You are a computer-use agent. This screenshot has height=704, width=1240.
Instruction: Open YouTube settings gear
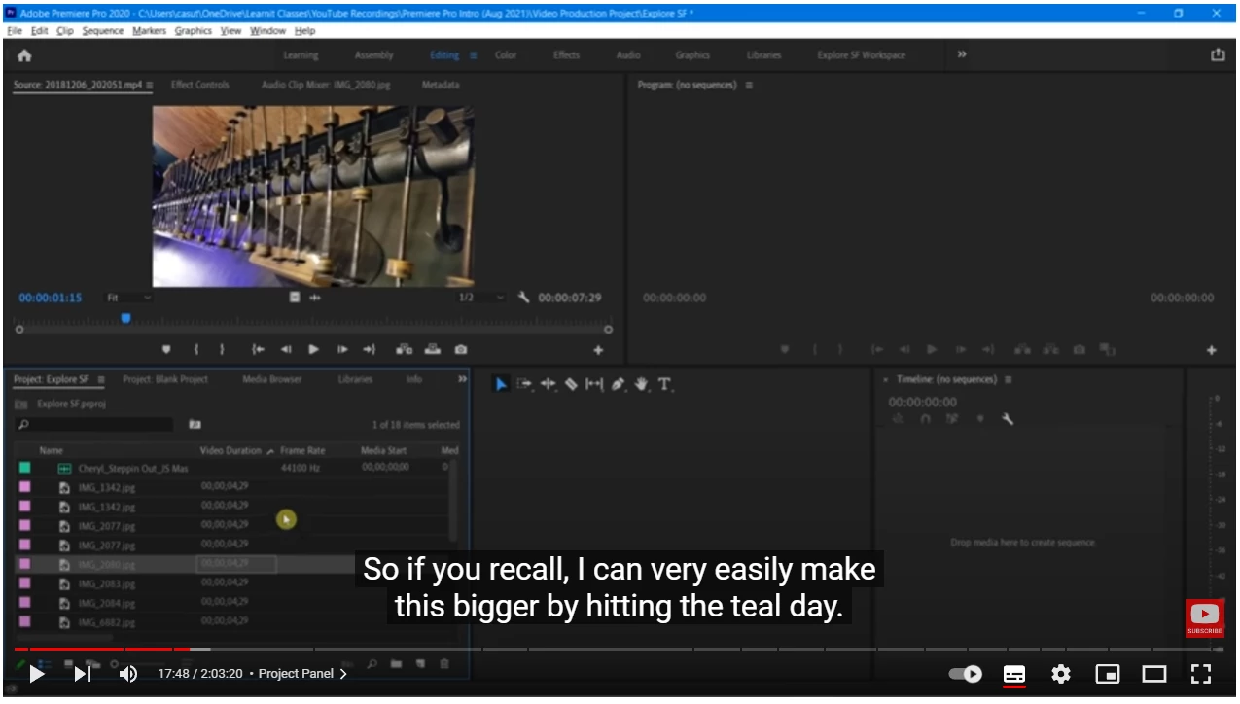1061,674
